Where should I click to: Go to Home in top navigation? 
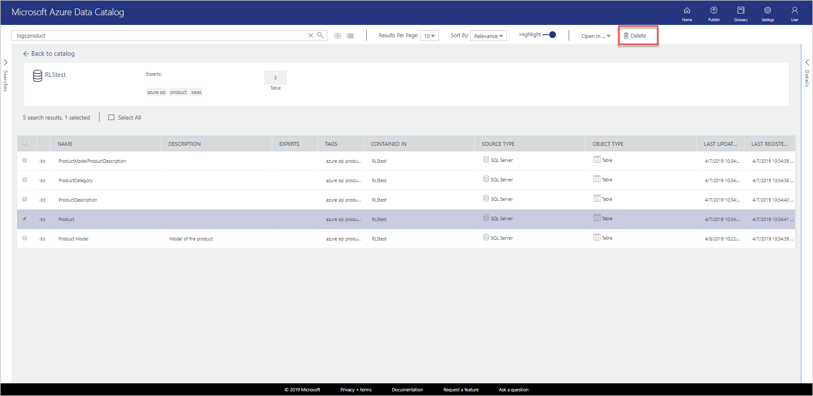687,14
